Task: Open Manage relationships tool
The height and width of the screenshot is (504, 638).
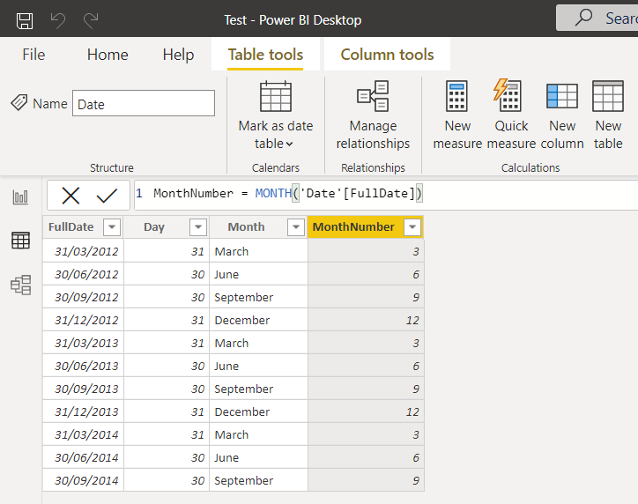Action: tap(373, 115)
